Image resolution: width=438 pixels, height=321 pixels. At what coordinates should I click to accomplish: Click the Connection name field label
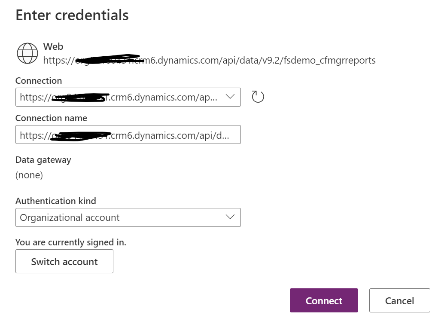51,118
